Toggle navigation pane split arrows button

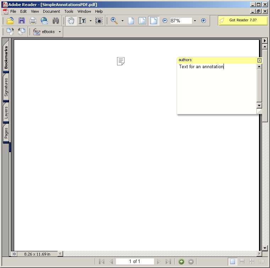point(14,254)
